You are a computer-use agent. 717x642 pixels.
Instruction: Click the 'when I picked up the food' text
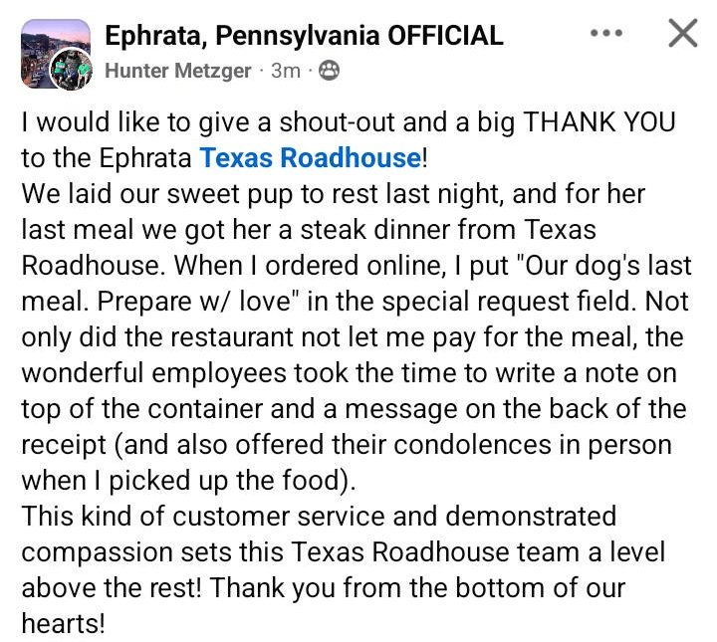click(x=189, y=481)
